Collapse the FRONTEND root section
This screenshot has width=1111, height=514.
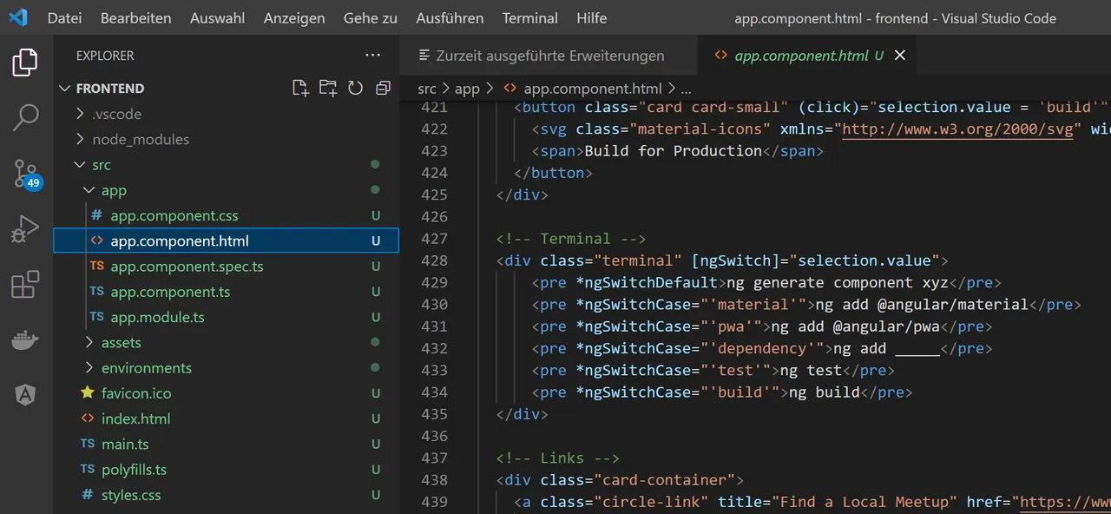pos(109,89)
